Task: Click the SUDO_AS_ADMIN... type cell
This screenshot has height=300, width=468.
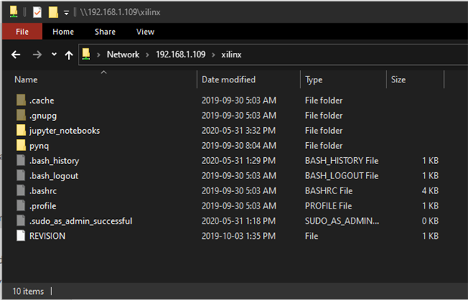Action: coord(342,221)
